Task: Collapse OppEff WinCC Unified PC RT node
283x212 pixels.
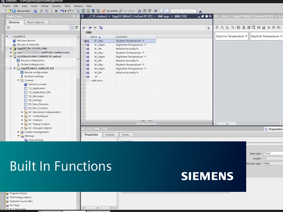Action: coord(15,68)
